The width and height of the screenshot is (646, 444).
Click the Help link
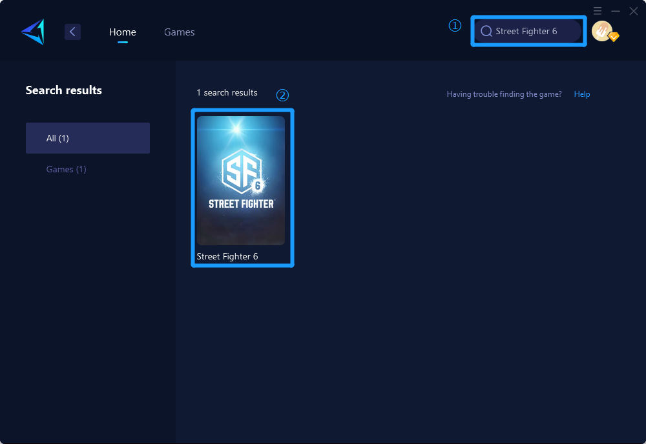[x=582, y=94]
